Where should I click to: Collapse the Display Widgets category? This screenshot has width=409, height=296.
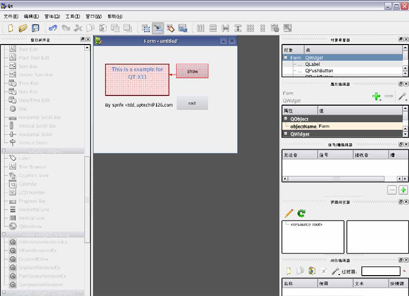coord(4,151)
